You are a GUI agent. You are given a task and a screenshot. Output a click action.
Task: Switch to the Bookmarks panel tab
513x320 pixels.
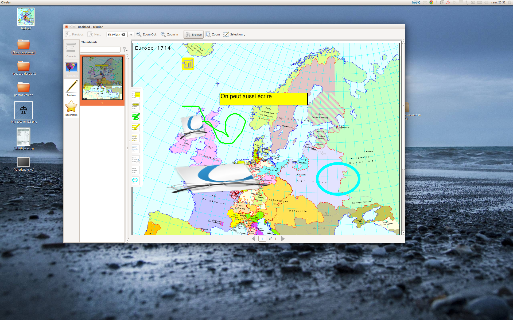coord(71,108)
